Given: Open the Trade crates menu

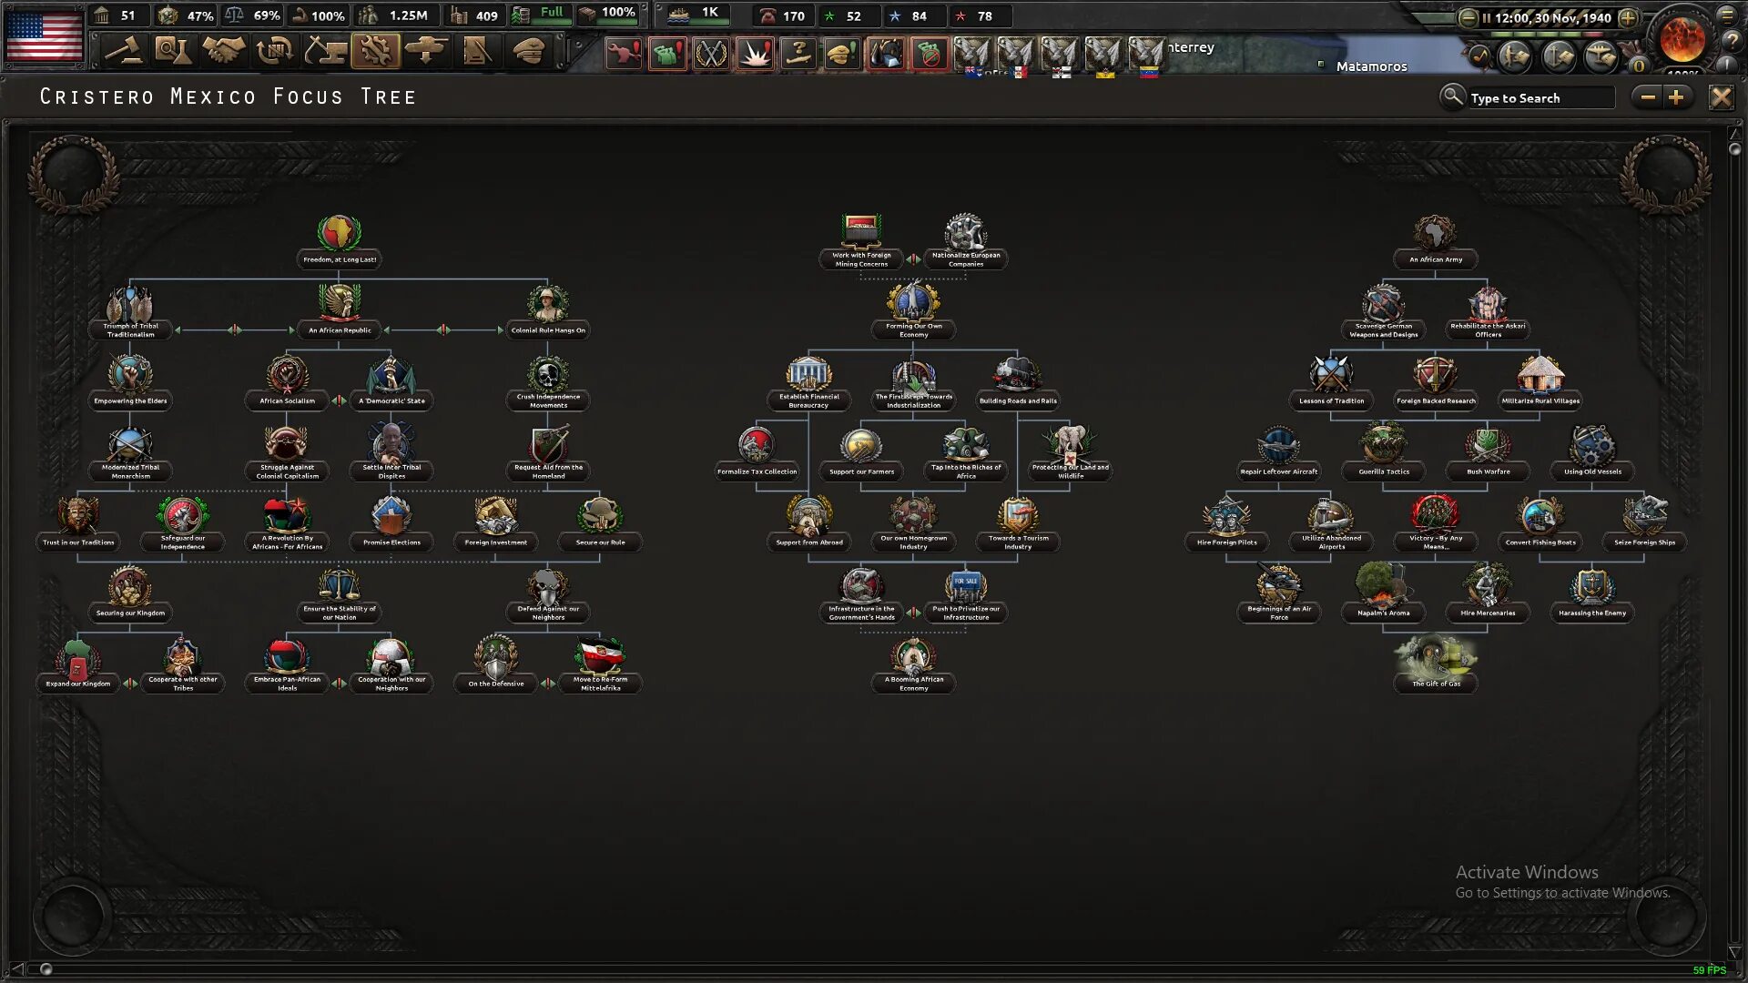Looking at the screenshot, I should coord(274,51).
